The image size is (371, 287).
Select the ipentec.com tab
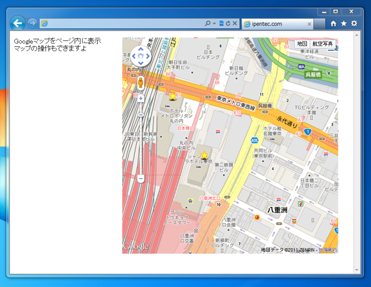coord(278,24)
